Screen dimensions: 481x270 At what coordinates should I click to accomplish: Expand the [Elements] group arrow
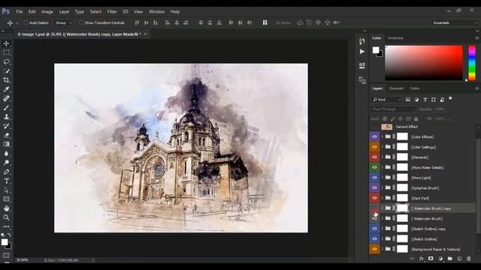click(383, 157)
